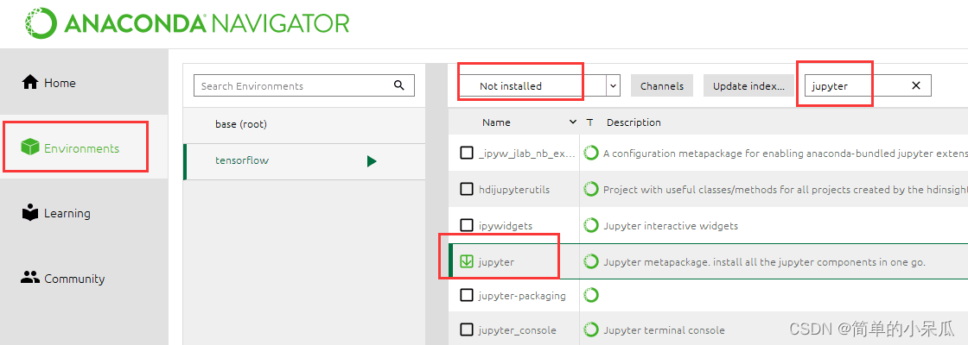Image resolution: width=968 pixels, height=345 pixels.
Task: Click the package filter dropdown arrow
Action: (x=613, y=85)
